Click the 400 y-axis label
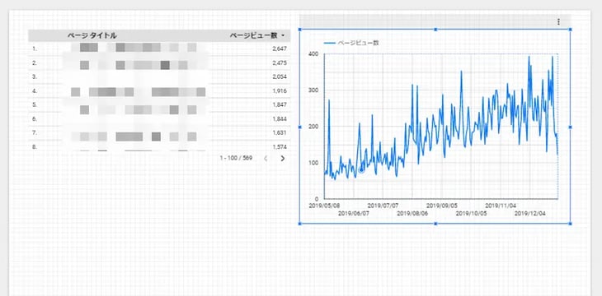 click(313, 54)
